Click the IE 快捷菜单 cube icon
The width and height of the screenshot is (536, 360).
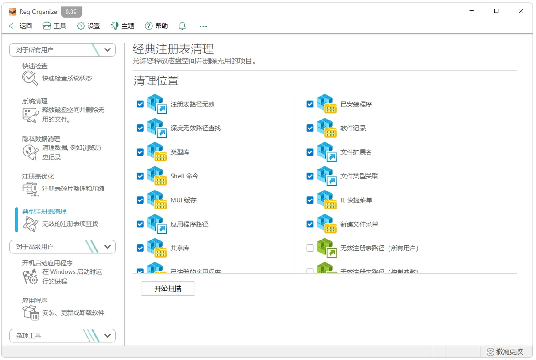pos(327,200)
